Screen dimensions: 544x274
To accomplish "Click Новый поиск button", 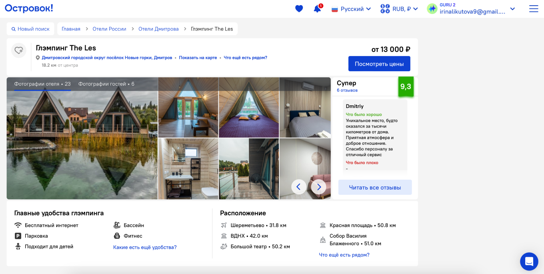I will [30, 29].
